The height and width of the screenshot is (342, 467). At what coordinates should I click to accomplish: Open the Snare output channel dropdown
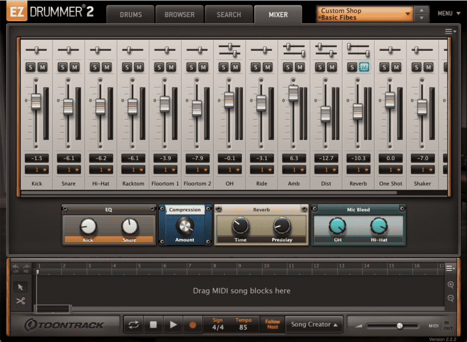pyautogui.click(x=69, y=170)
